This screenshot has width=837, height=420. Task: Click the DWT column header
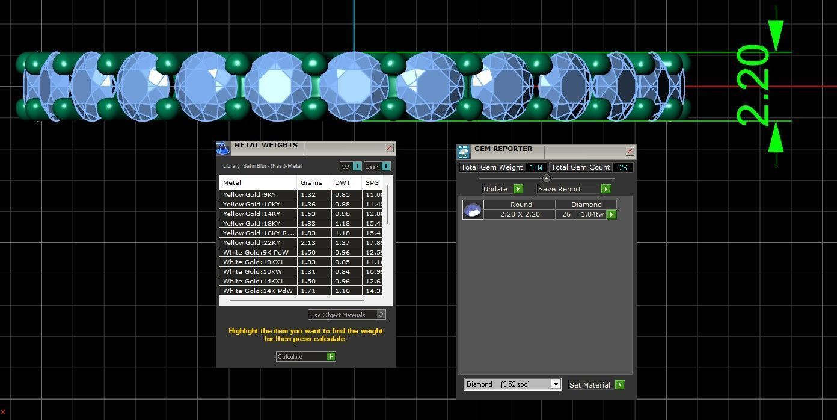(x=346, y=182)
